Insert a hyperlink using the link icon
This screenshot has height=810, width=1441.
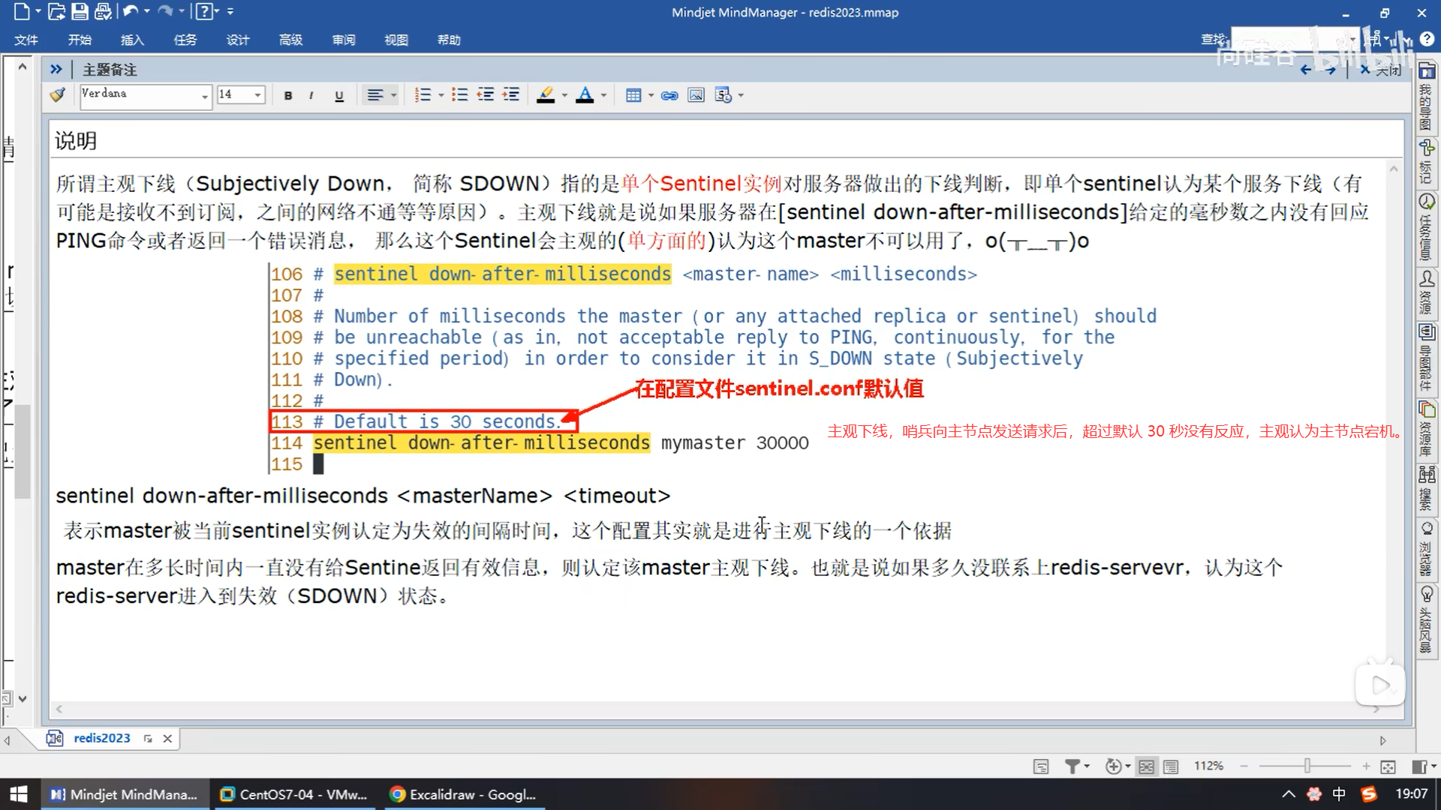(669, 95)
